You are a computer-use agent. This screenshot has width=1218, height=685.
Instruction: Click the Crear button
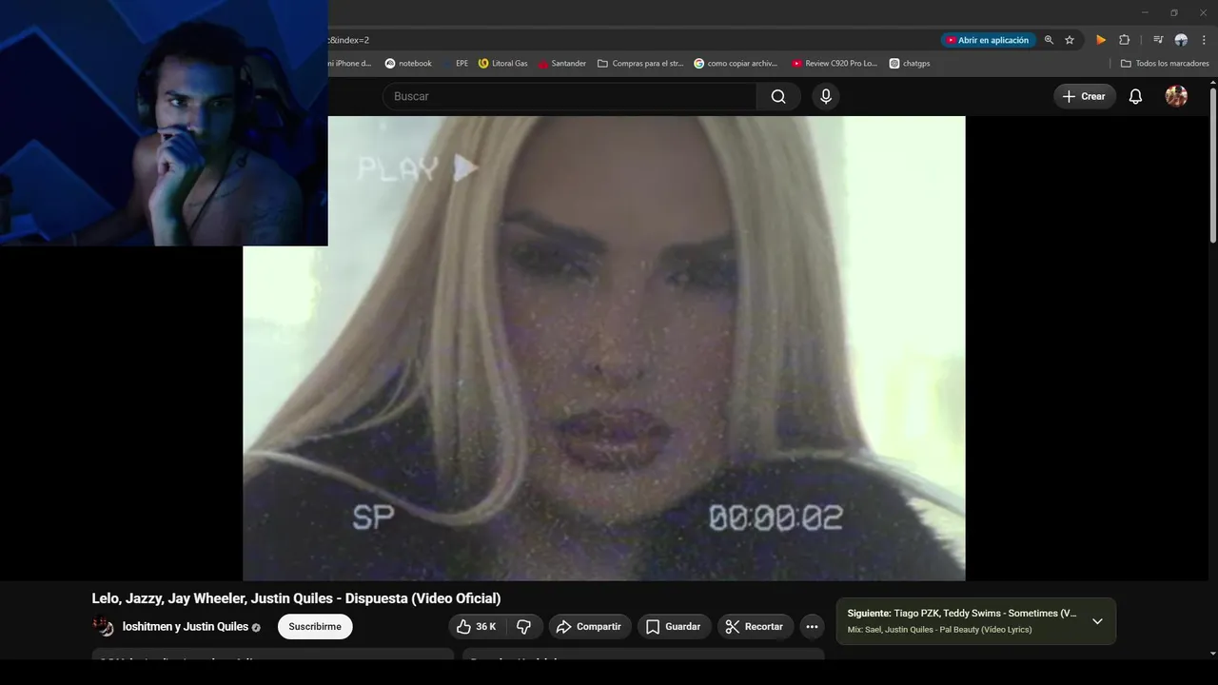[x=1084, y=96]
